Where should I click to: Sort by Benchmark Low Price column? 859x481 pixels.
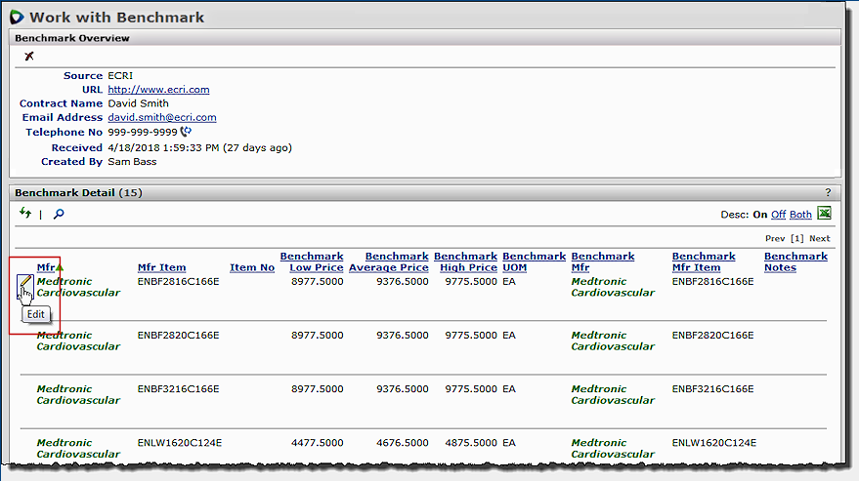[312, 261]
